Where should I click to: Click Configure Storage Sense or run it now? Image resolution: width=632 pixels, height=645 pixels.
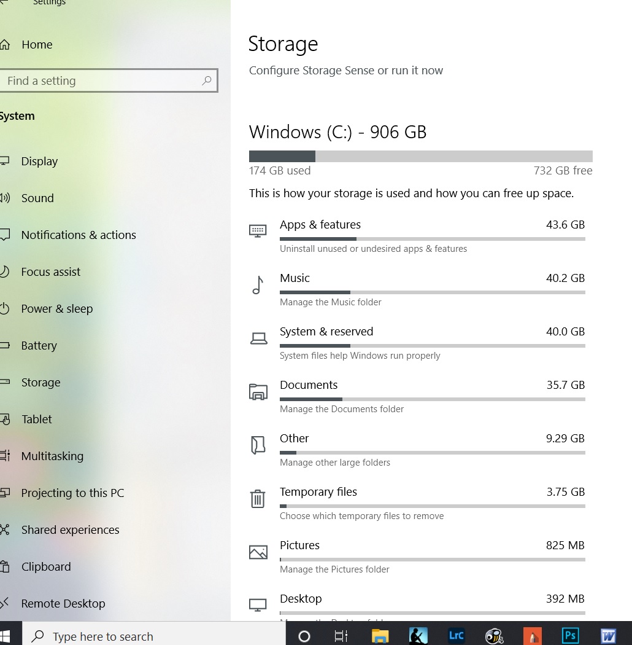click(345, 71)
